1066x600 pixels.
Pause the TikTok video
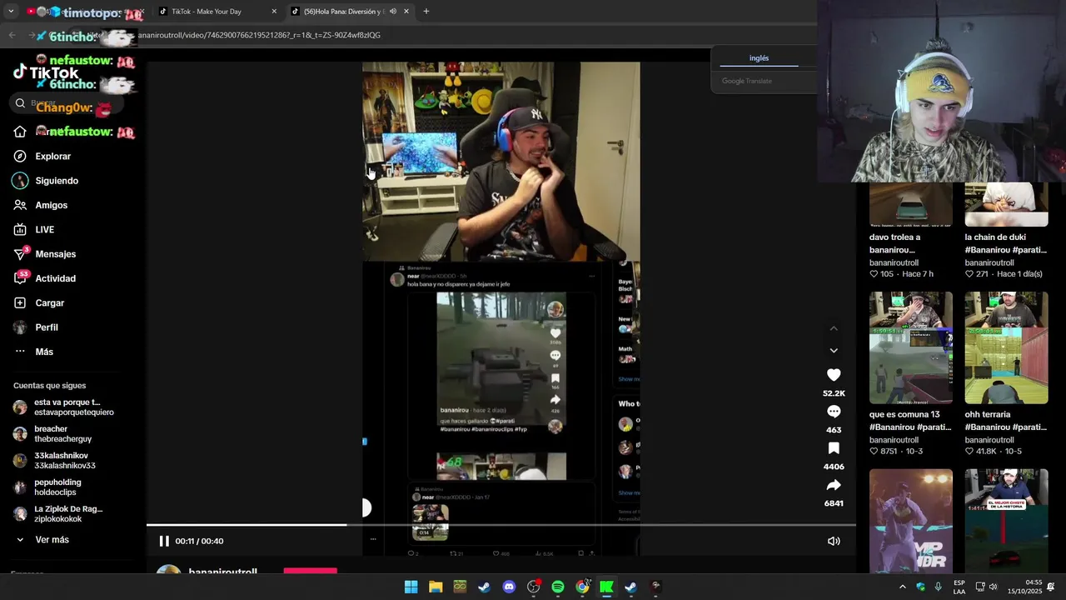pos(164,541)
